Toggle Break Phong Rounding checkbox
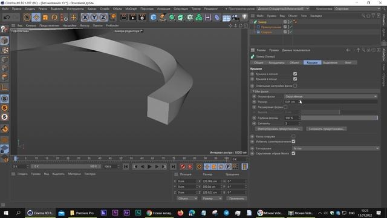 point(293,153)
